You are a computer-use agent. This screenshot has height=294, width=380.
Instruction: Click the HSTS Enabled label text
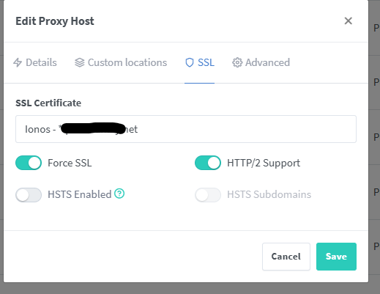80,194
